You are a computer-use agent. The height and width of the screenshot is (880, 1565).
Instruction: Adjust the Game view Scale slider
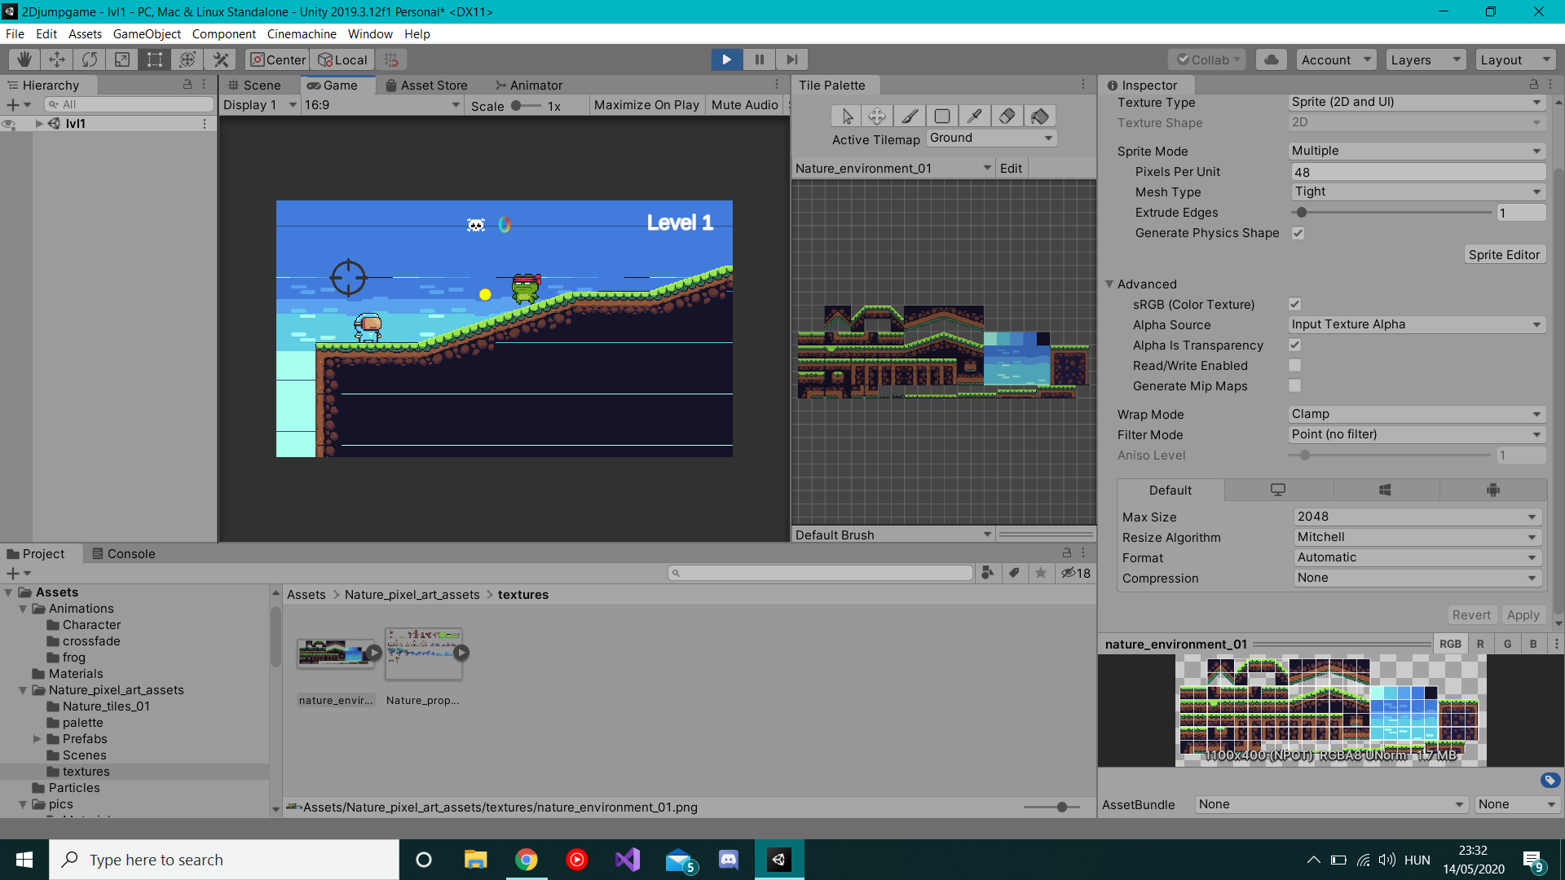pyautogui.click(x=526, y=106)
